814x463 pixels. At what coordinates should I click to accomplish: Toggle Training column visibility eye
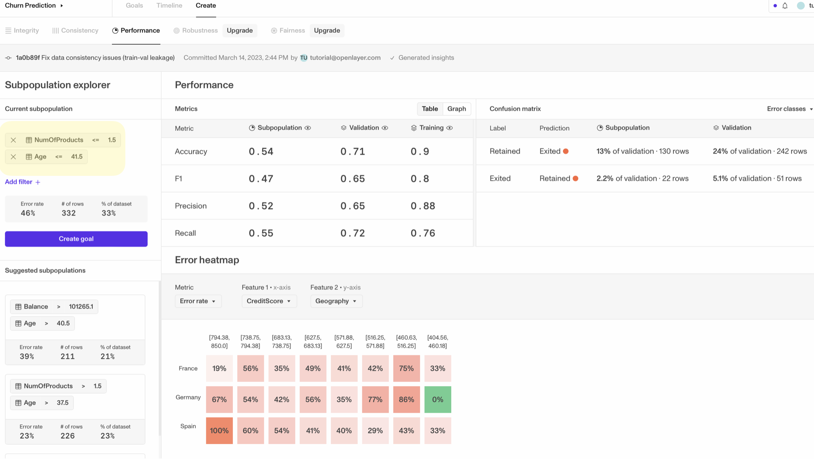(450, 128)
